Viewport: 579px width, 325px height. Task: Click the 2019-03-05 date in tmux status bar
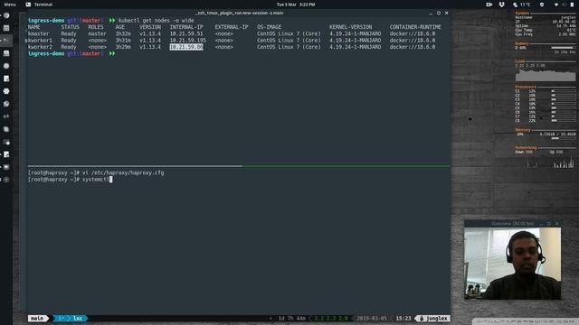pyautogui.click(x=372, y=318)
